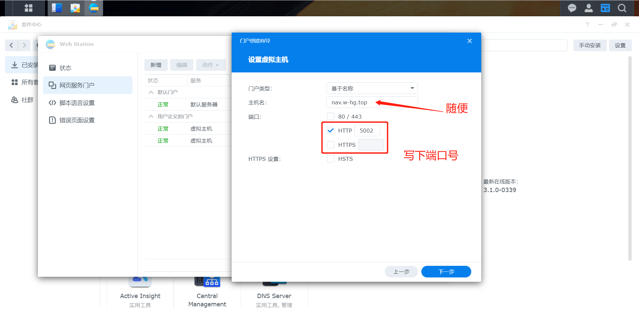Screen dimensions: 639x313
Task: Open Active Insight package icon
Action: [140, 281]
